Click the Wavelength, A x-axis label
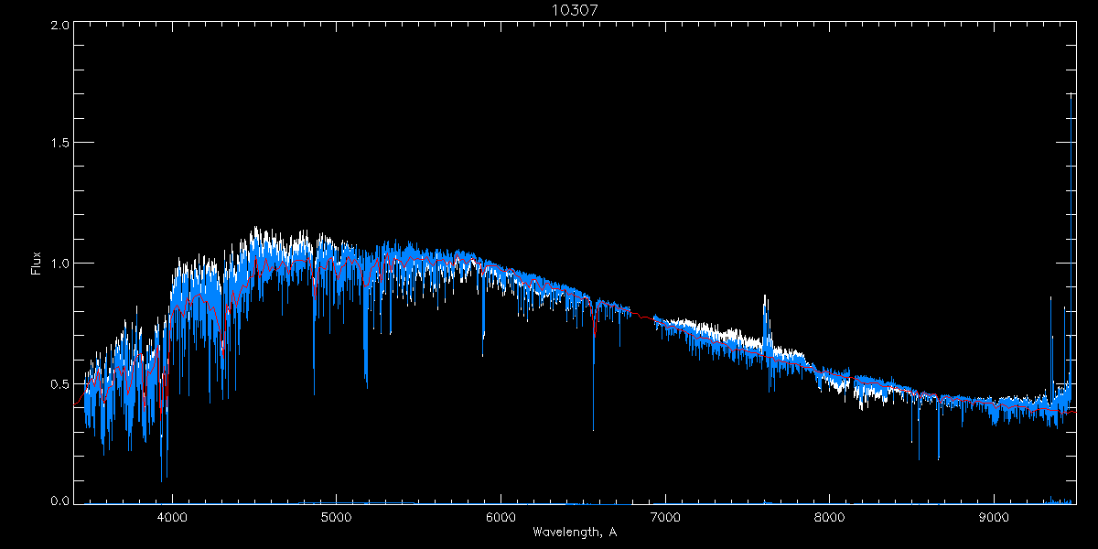Screen dimensions: 1098x549 (575, 532)
